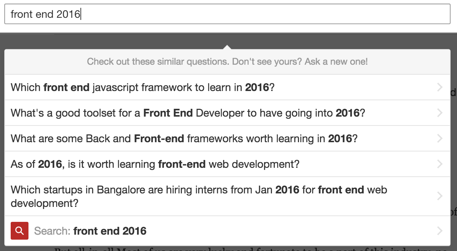Click dimmed overlay strip above the suggestions popup
Viewport: 457px width, 251px height.
pyautogui.click(x=107, y=41)
